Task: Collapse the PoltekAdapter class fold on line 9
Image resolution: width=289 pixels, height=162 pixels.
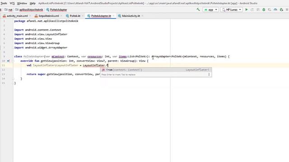Action: click(13, 57)
